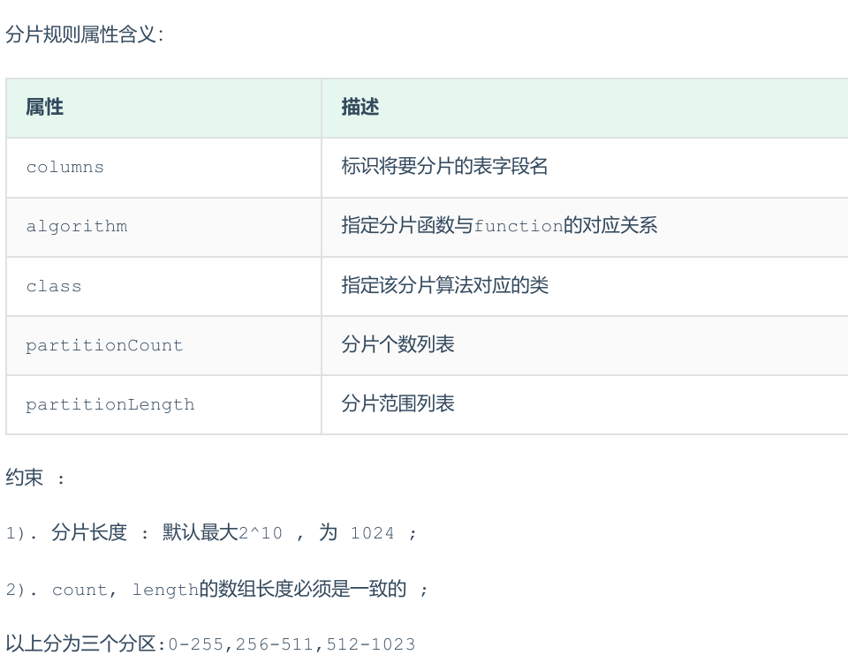Select the algorithm attribute cell

point(77,227)
